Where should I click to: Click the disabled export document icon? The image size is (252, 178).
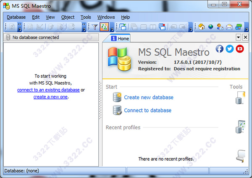tap(60, 27)
